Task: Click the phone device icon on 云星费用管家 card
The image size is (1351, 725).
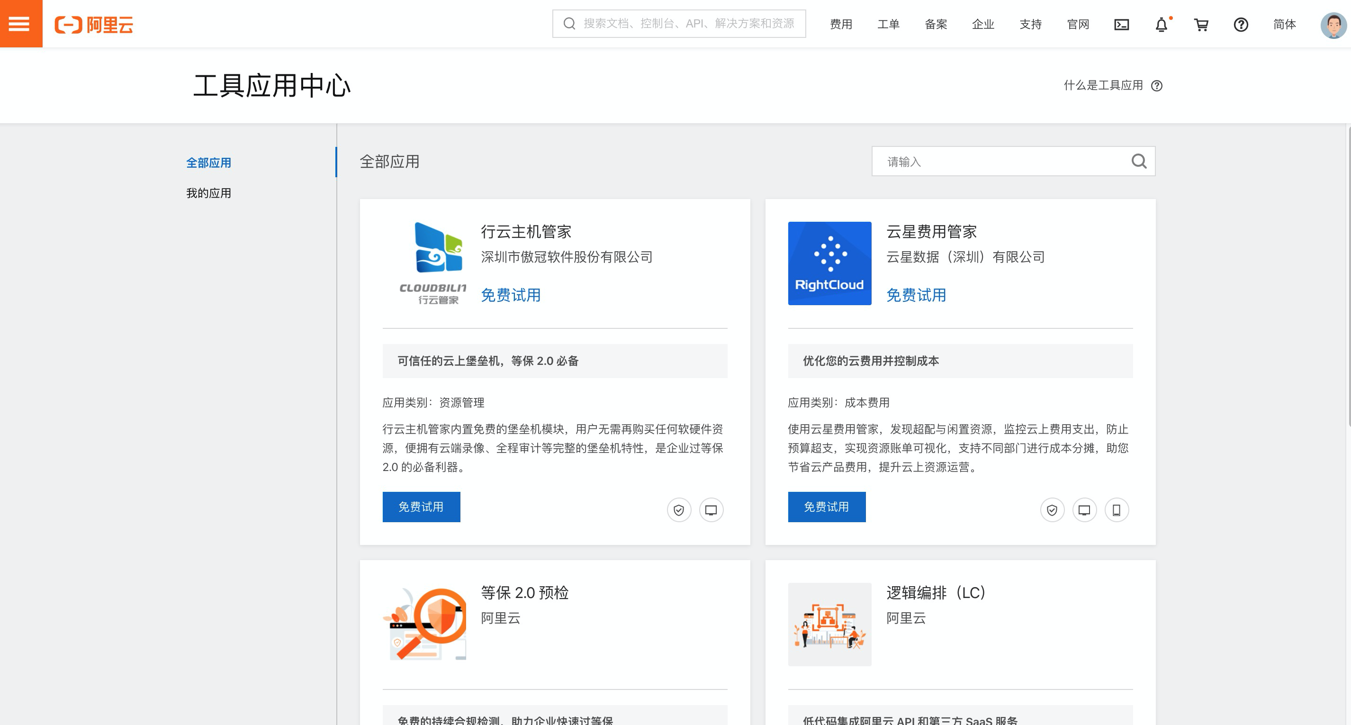Action: pyautogui.click(x=1117, y=509)
